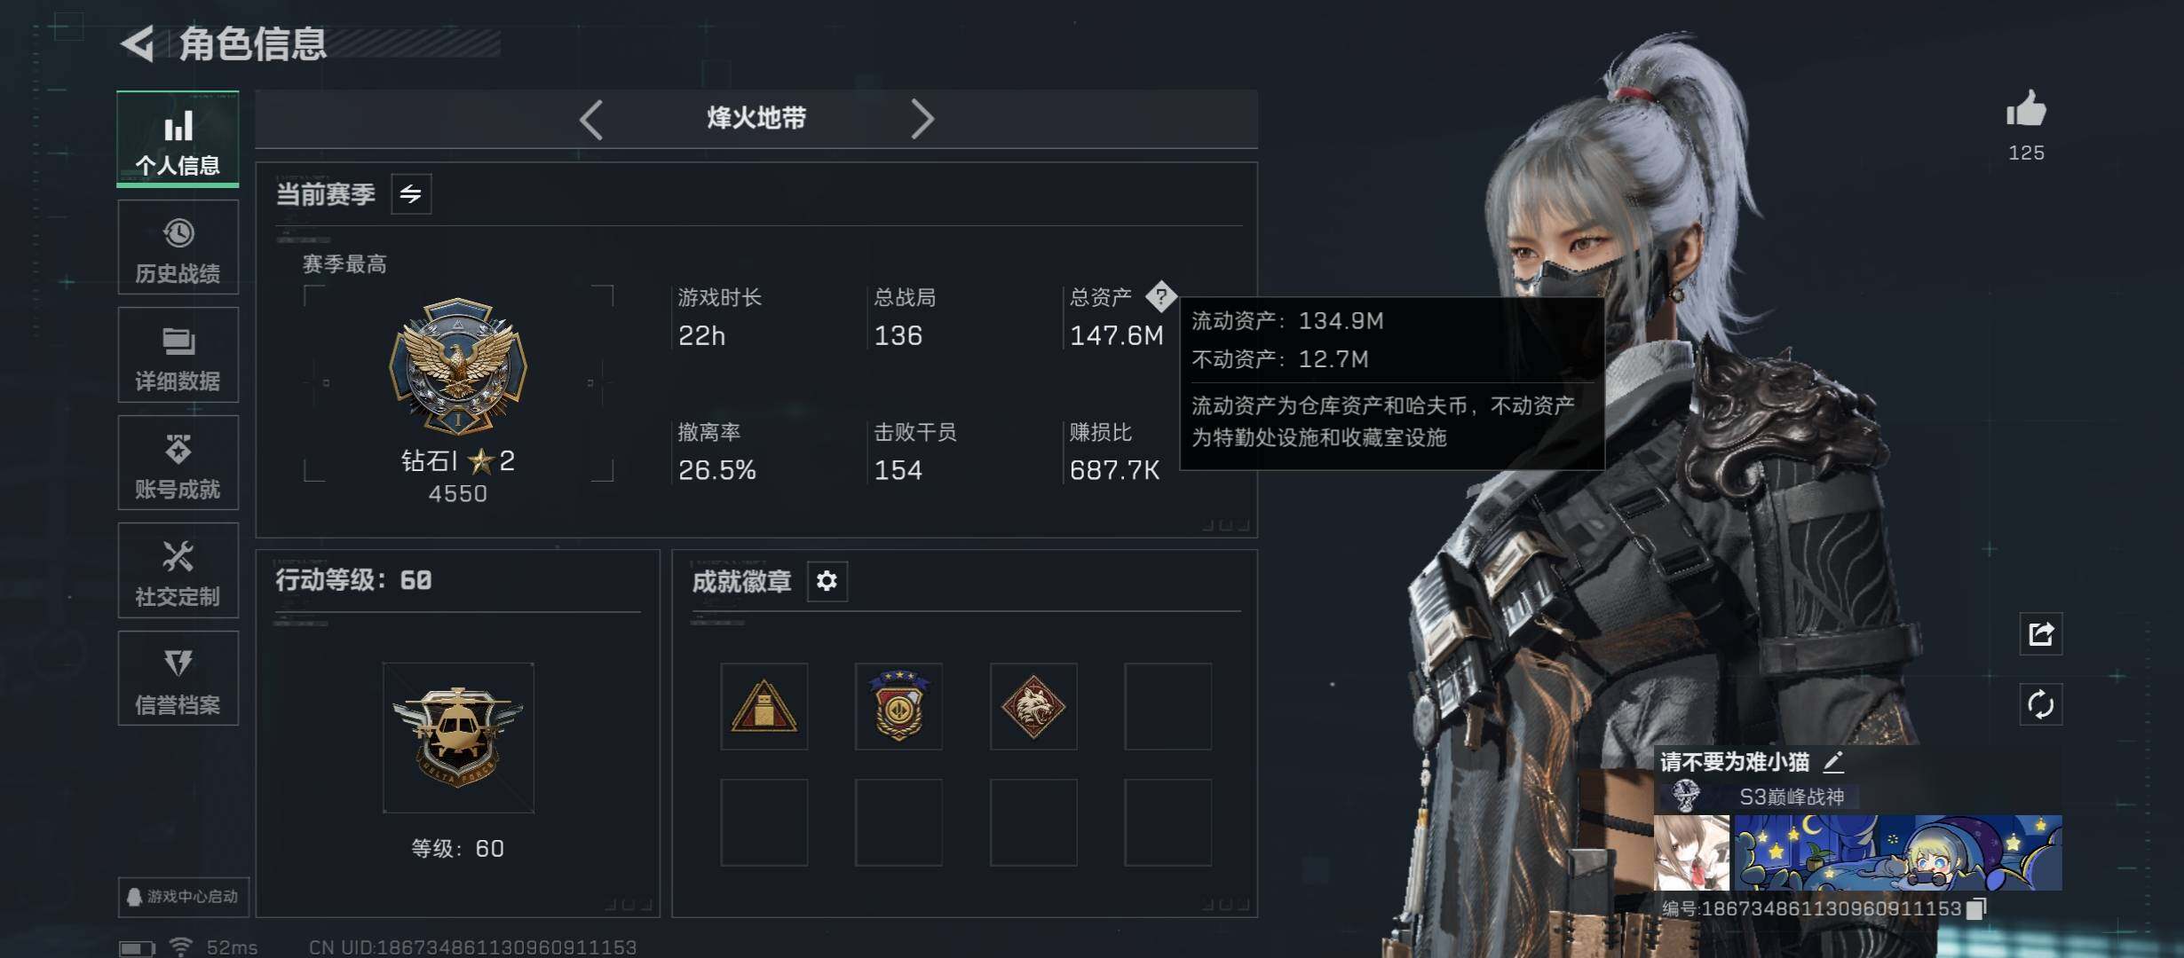The height and width of the screenshot is (958, 2184).
Task: Open the 信誉档案 sidebar tab
Action: click(178, 679)
